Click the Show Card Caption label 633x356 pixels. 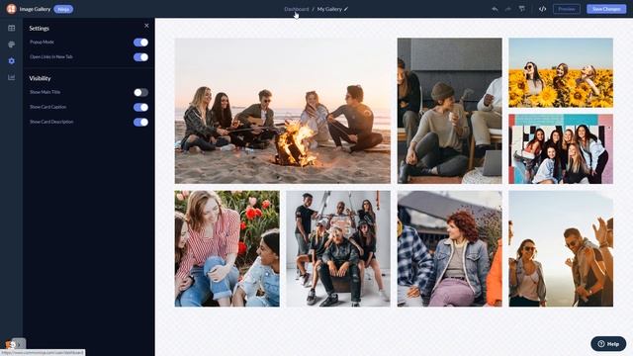tap(47, 107)
